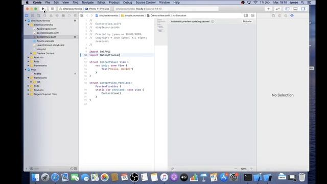This screenshot has height=184, width=327.
Task: Expand the Preview Content folder
Action: coord(31,53)
